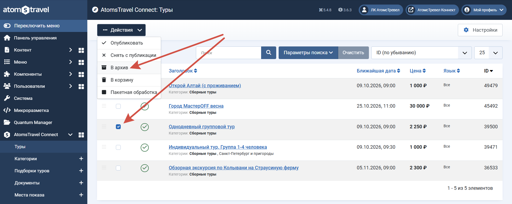The width and height of the screenshot is (512, 204).
Task: Open the AtomsTravel Connect dashboard grid icon
Action: click(81, 135)
